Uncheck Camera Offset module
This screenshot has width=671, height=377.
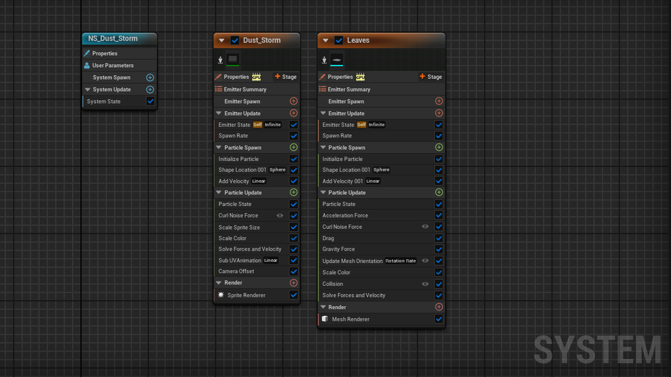click(x=294, y=271)
